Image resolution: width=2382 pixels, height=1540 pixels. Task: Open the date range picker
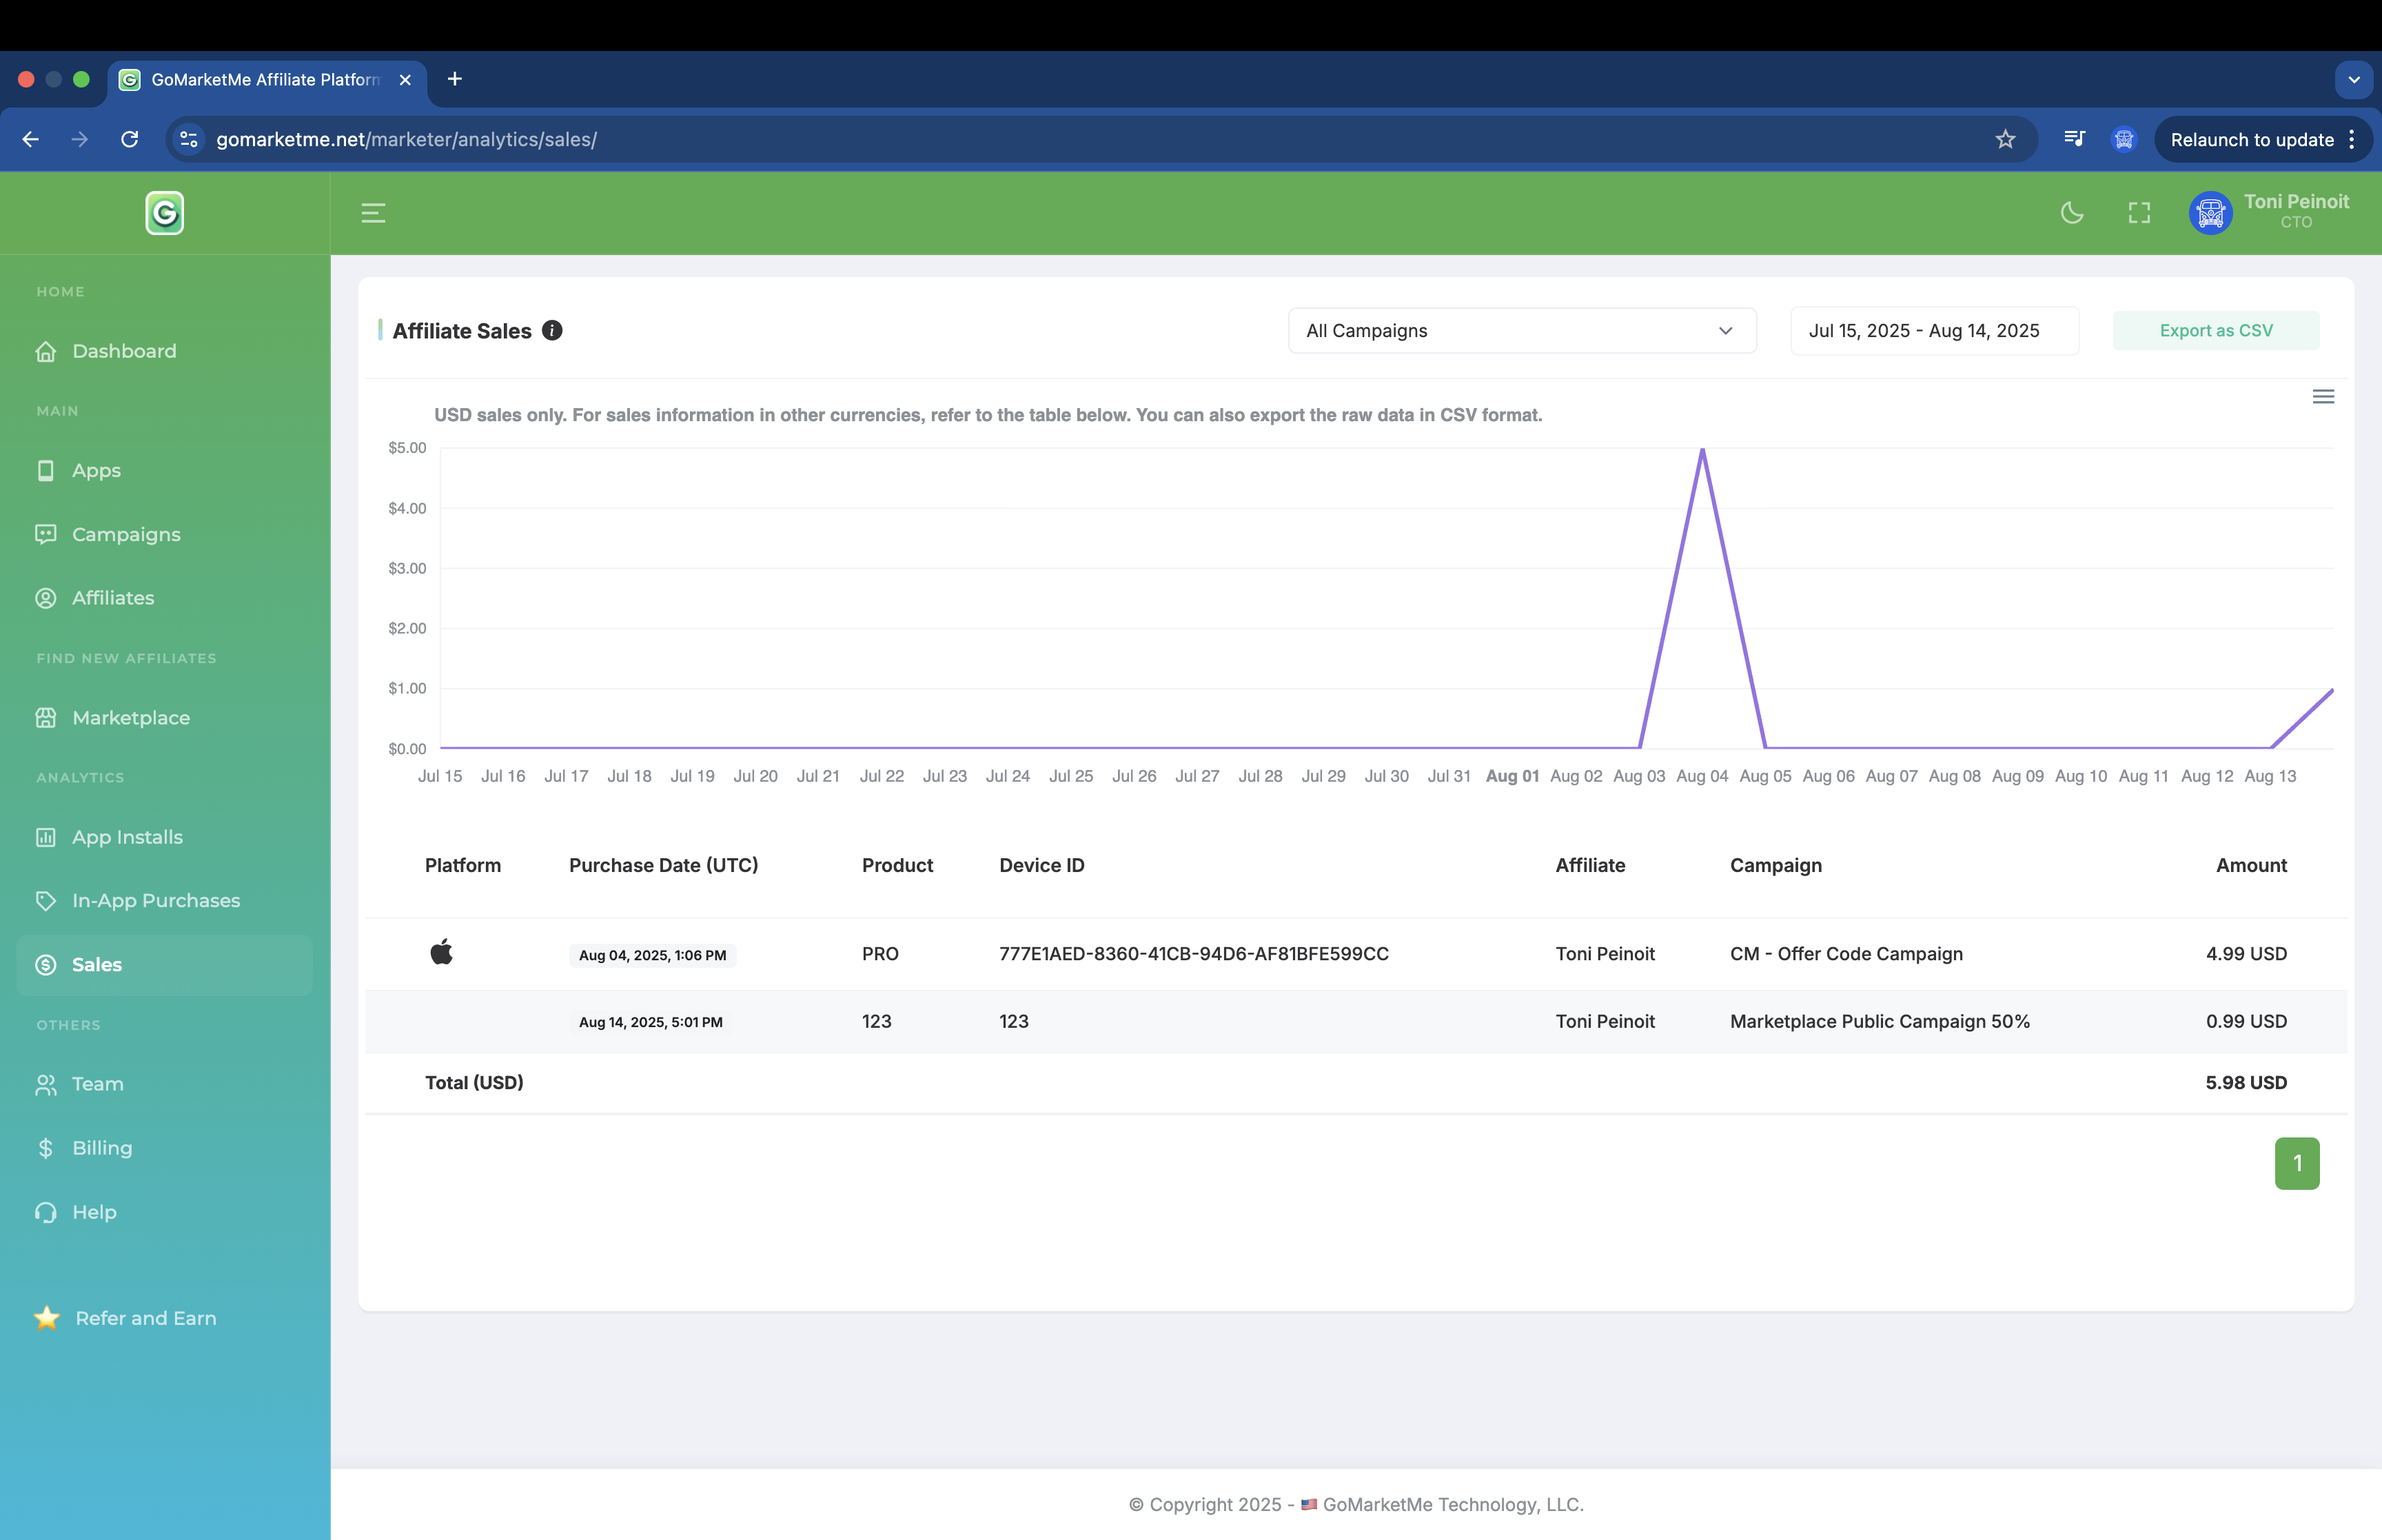(1933, 330)
